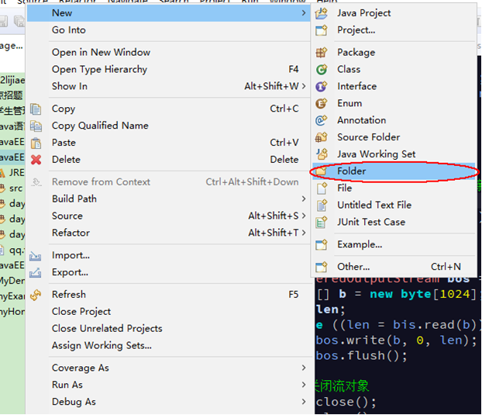Open the Run As submenu arrow

[304, 385]
